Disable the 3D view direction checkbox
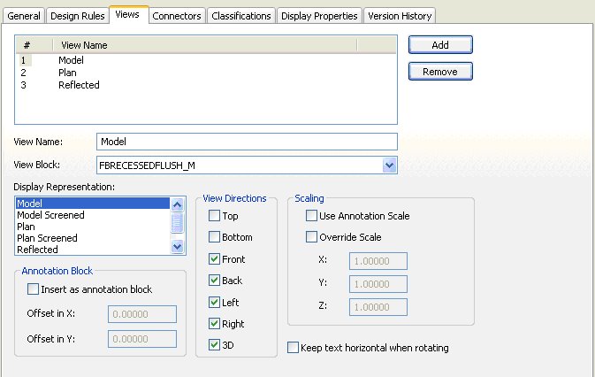This screenshot has height=377, width=595. click(x=215, y=344)
